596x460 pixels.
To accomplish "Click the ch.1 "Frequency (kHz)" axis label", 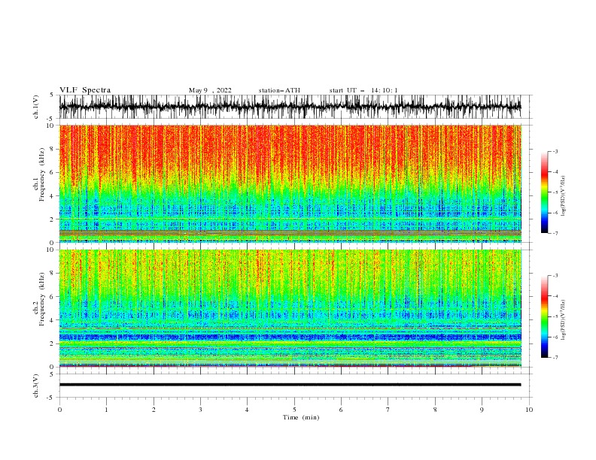I will click(x=42, y=175).
